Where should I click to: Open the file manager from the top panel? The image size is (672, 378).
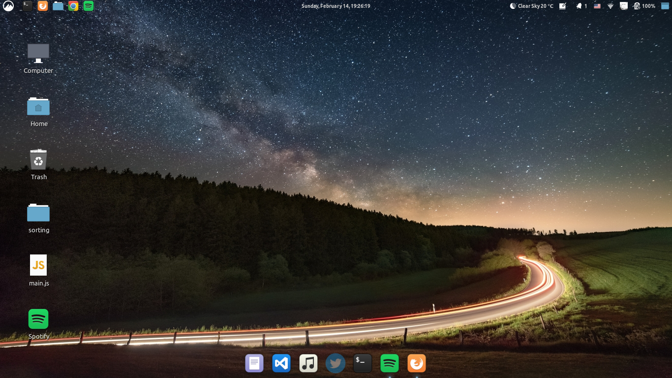point(59,6)
